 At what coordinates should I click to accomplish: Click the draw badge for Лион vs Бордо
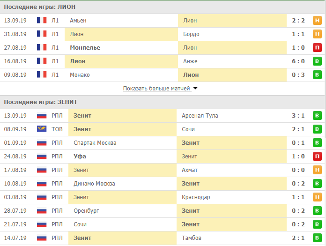pyautogui.click(x=317, y=34)
